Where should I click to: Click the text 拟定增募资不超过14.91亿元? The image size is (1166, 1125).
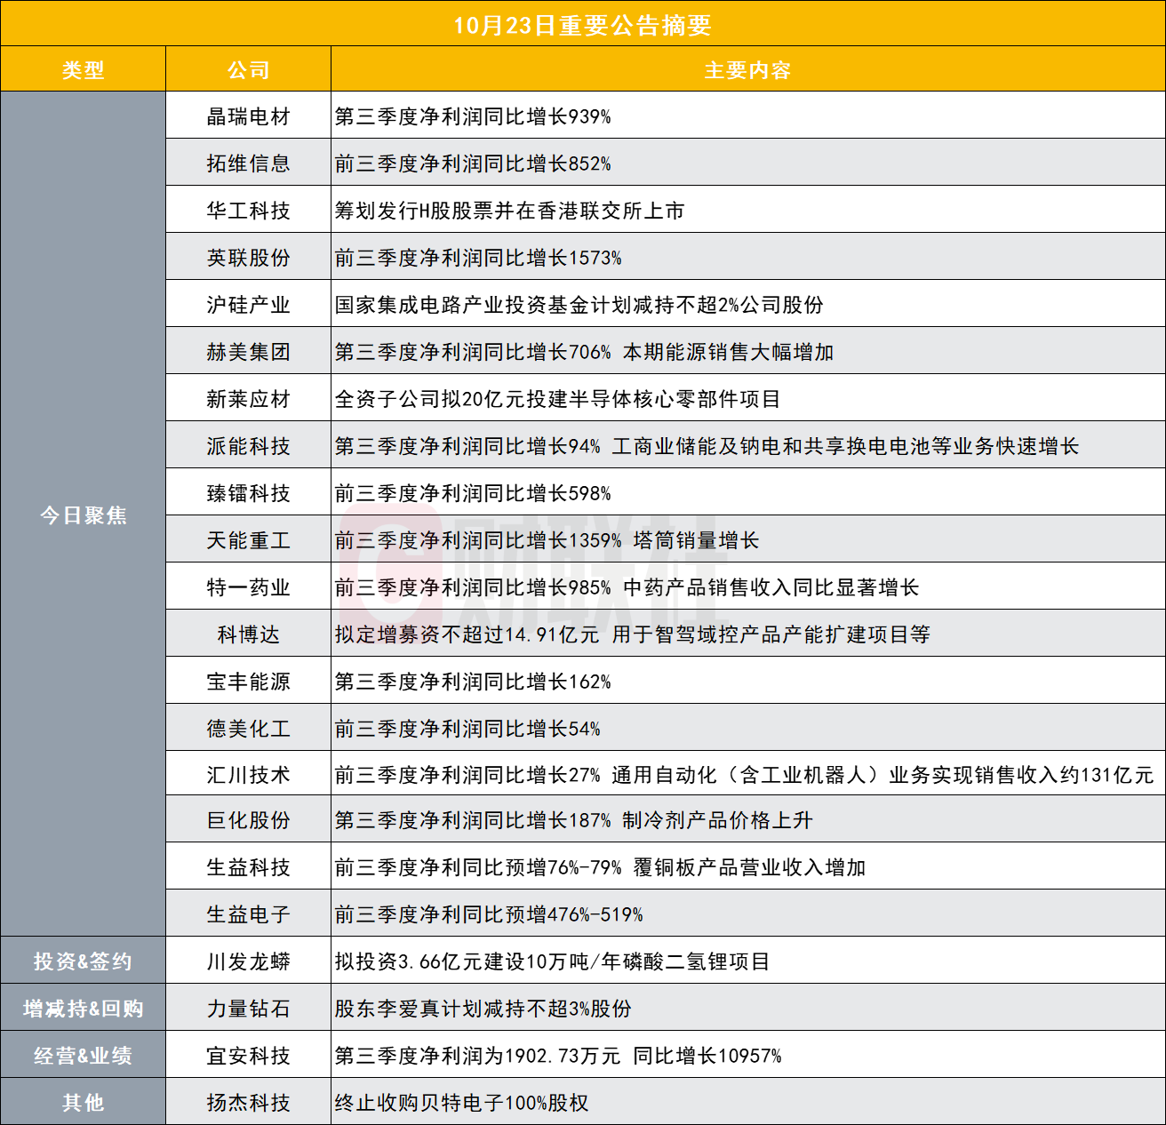click(467, 634)
